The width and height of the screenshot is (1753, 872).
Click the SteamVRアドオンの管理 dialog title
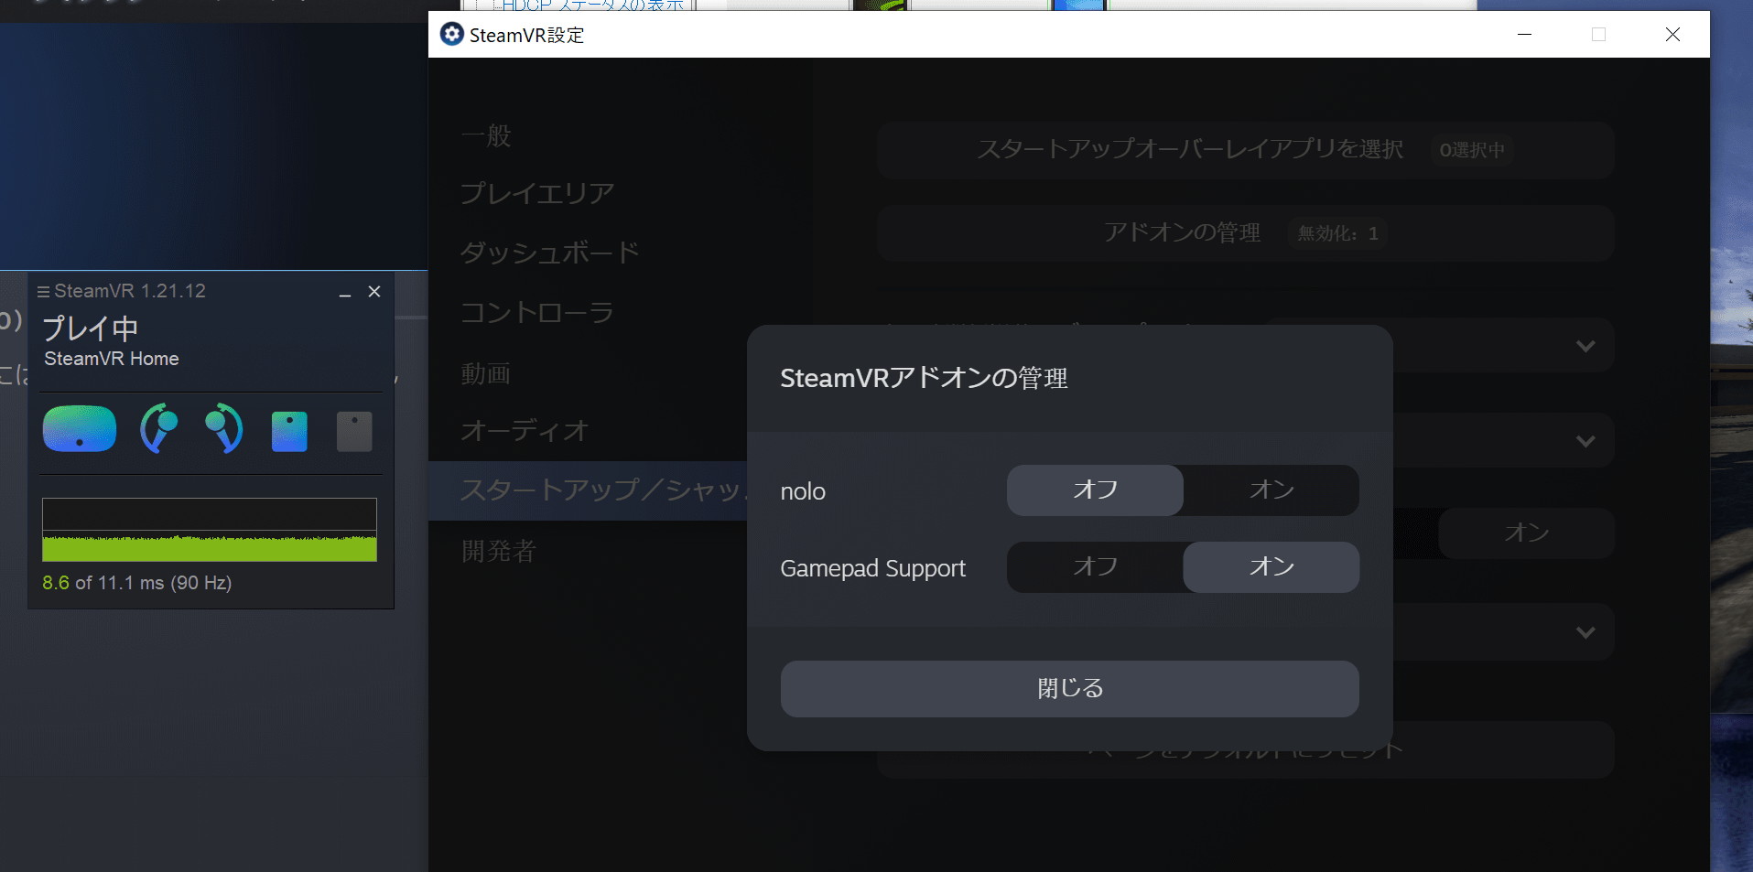(924, 378)
